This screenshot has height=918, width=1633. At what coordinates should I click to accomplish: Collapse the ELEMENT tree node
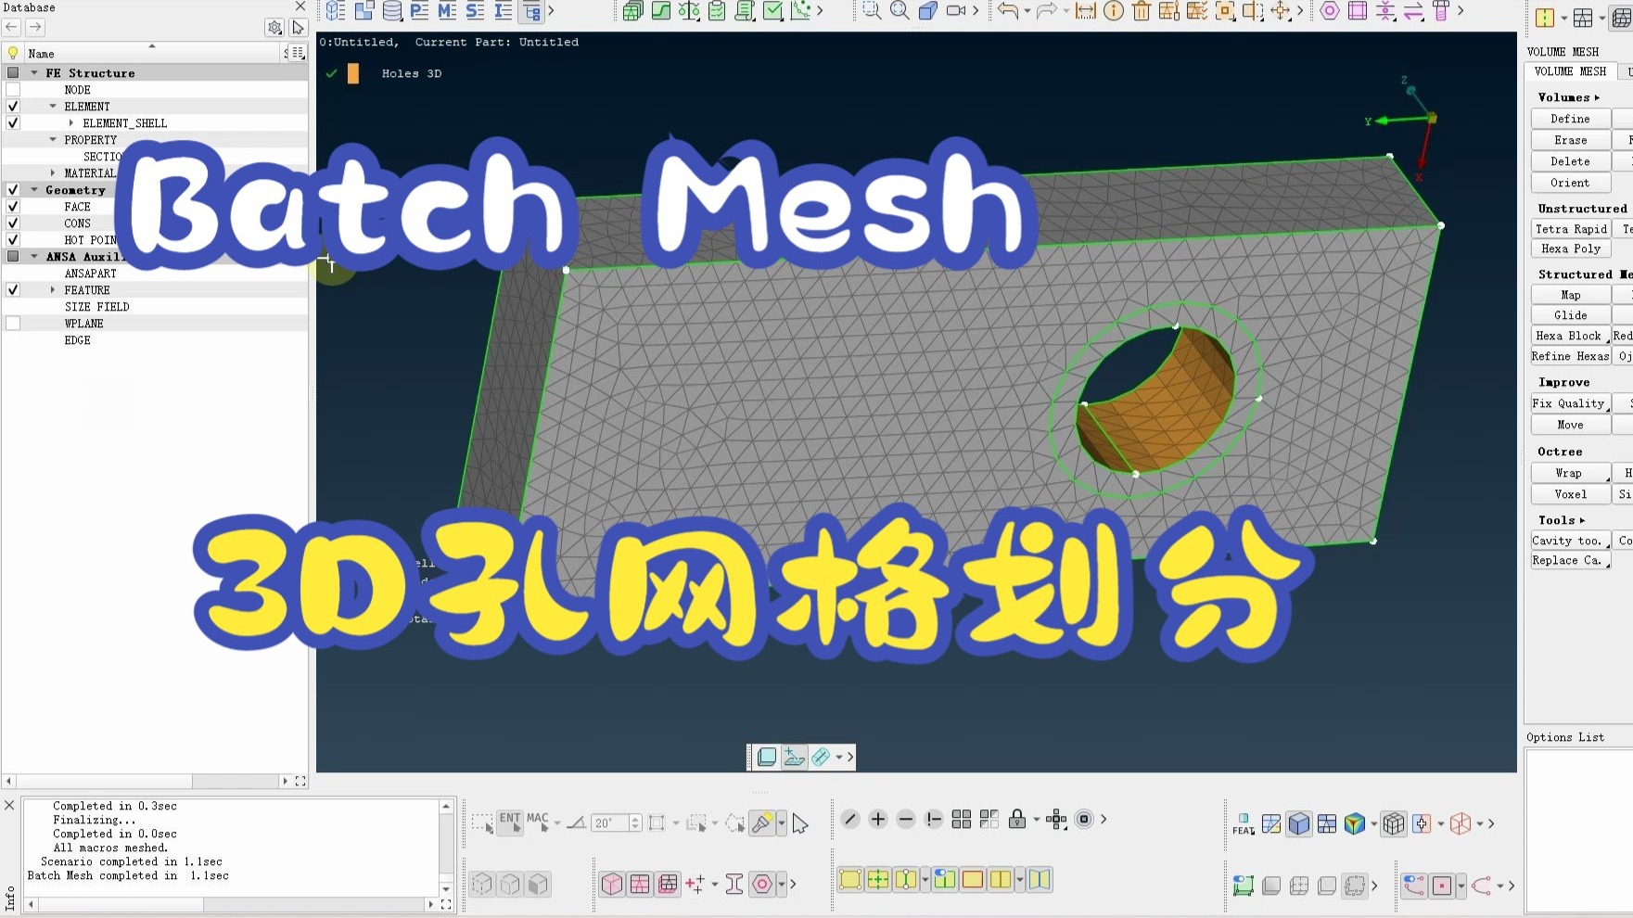coord(53,107)
